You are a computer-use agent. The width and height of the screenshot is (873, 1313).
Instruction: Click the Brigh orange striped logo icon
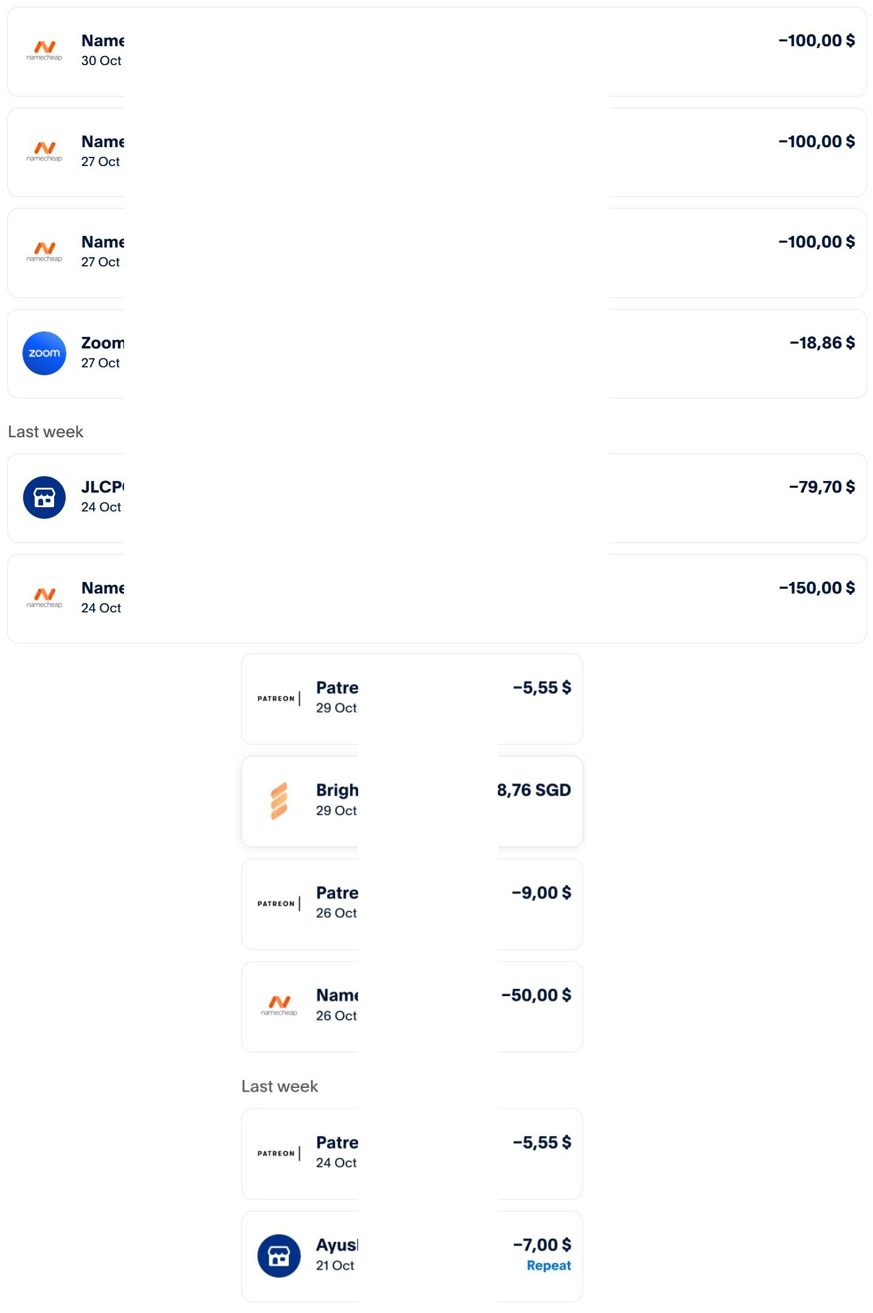coord(278,800)
